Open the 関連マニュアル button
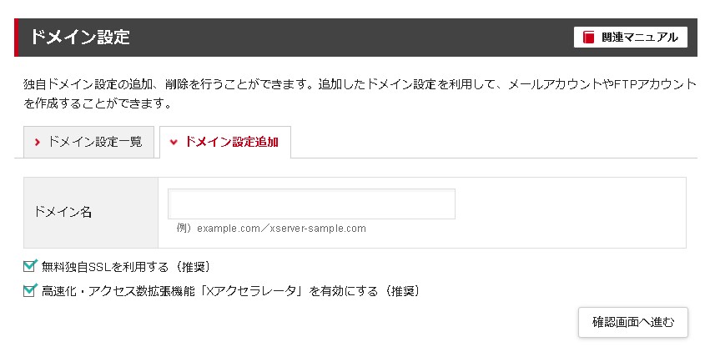This screenshot has height=362, width=710. (631, 38)
